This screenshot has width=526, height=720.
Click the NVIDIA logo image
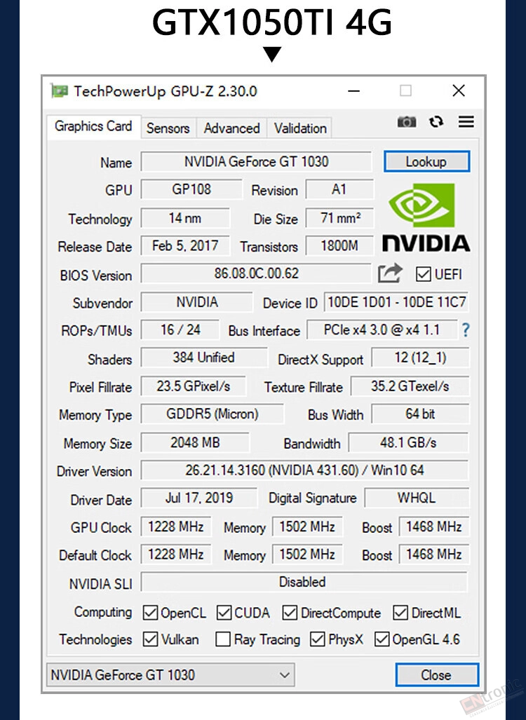click(426, 217)
